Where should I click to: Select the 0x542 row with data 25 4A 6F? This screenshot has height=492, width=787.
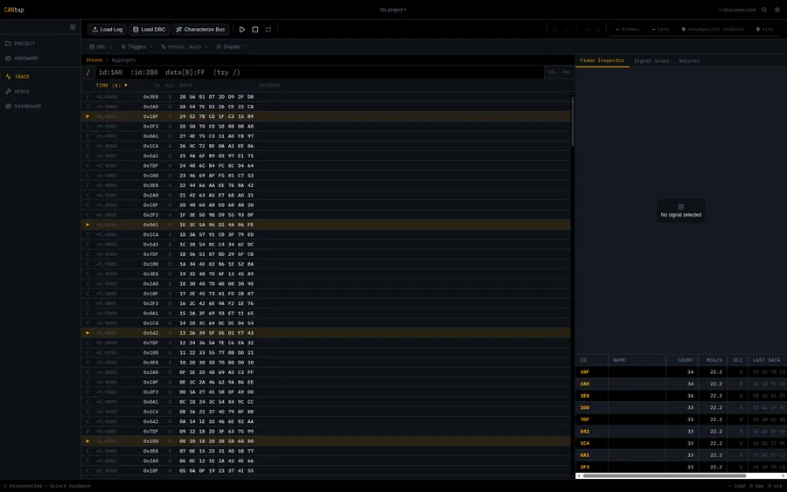coord(326,156)
